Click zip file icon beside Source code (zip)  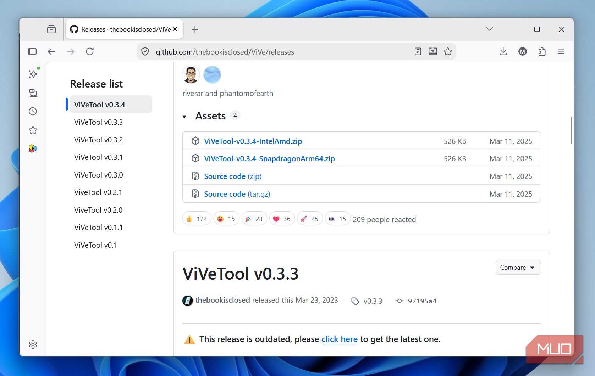coord(195,176)
